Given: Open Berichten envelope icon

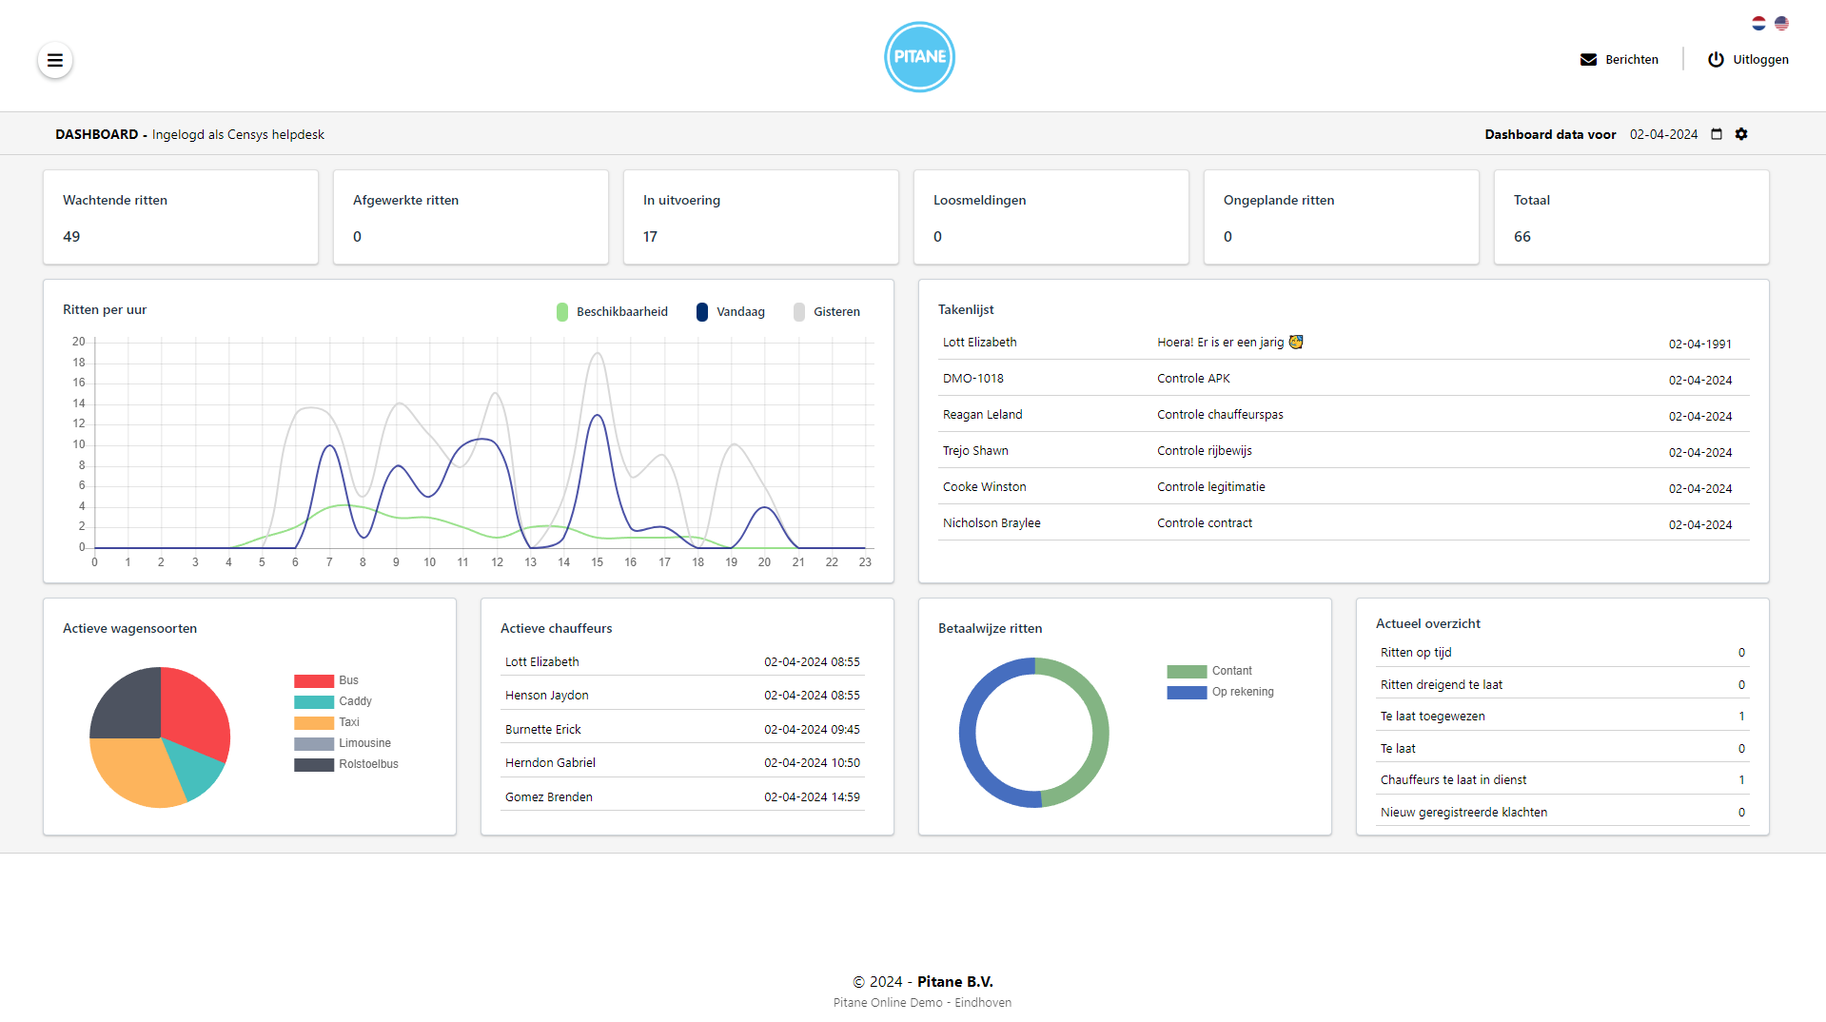Looking at the screenshot, I should coord(1588,59).
